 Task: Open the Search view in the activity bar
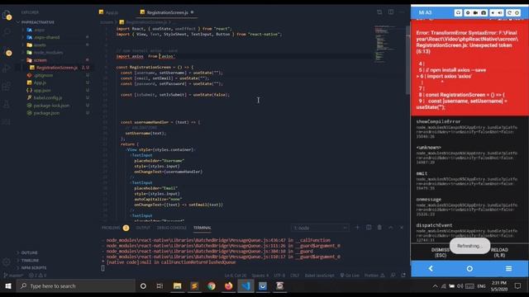7,32
